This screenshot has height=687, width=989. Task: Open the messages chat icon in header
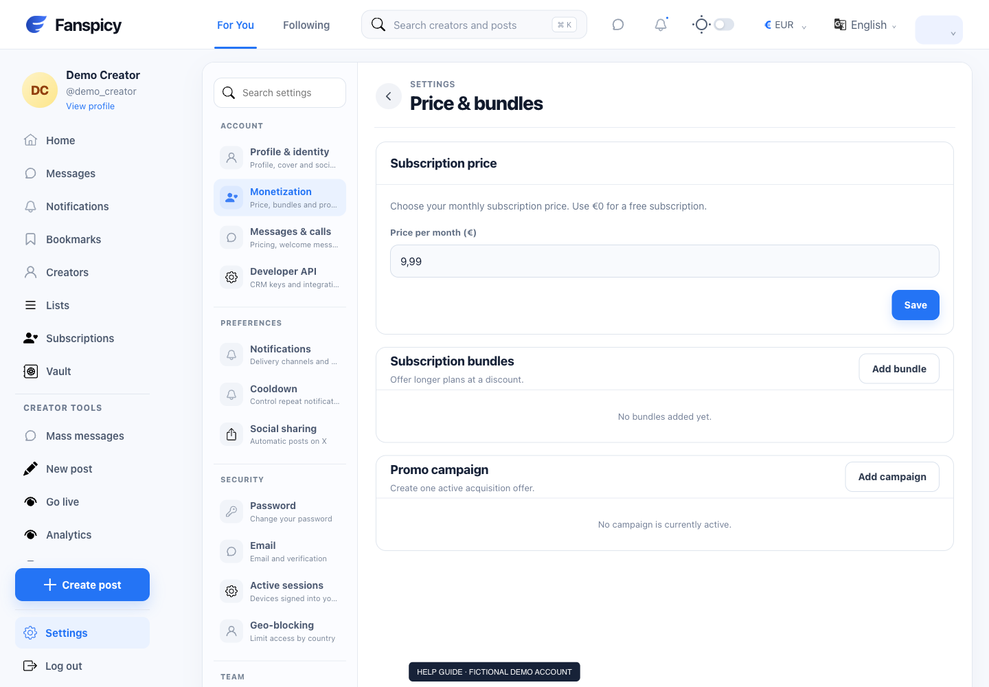[618, 25]
